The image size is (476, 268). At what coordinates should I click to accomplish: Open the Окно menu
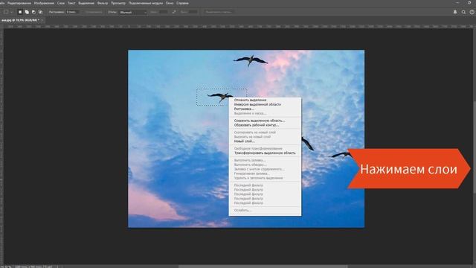point(170,3)
